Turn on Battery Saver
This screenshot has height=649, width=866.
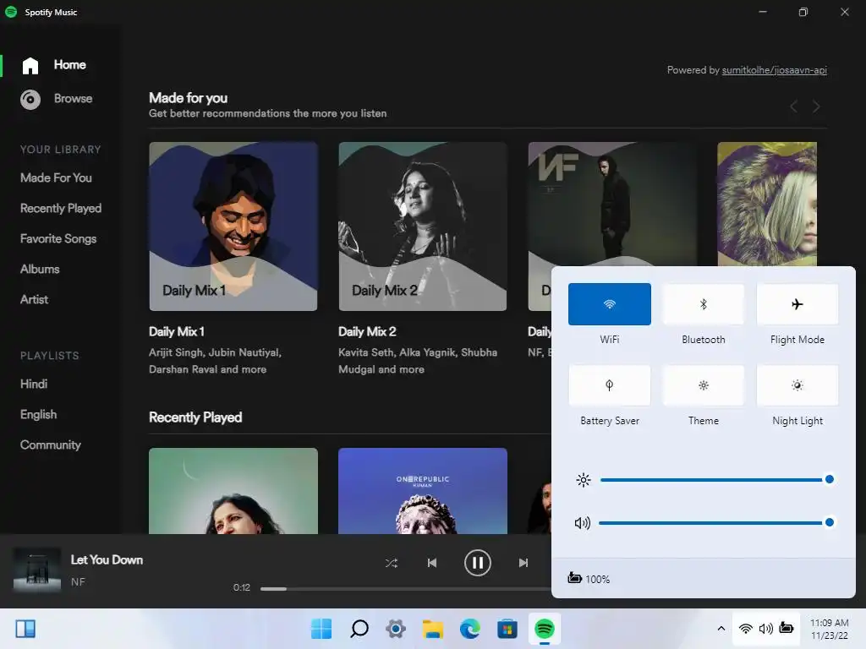[610, 385]
